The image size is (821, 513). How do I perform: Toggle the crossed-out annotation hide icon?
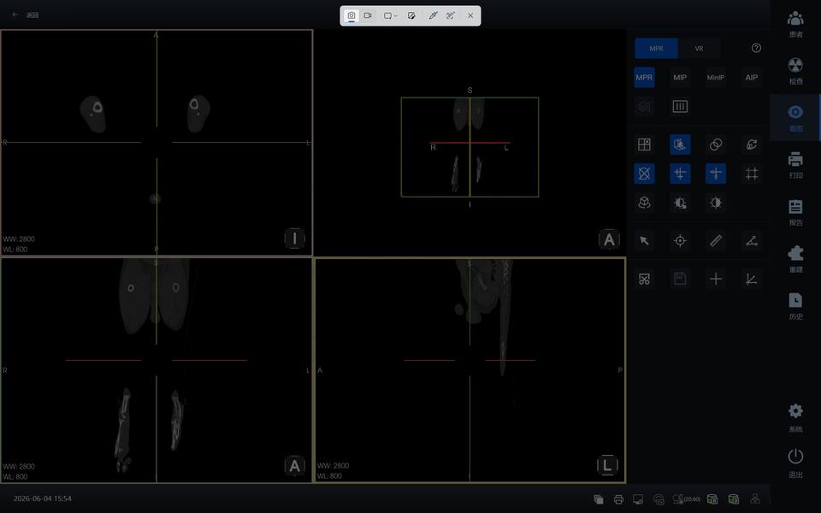pos(644,174)
